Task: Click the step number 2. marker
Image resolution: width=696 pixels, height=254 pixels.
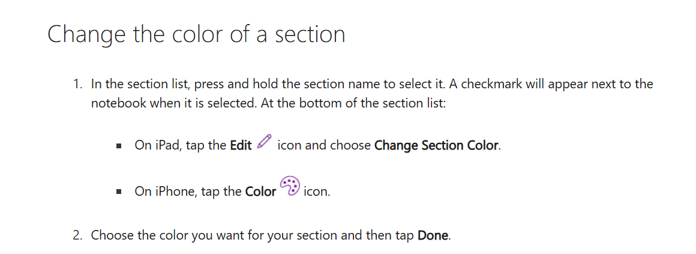Action: 78,235
